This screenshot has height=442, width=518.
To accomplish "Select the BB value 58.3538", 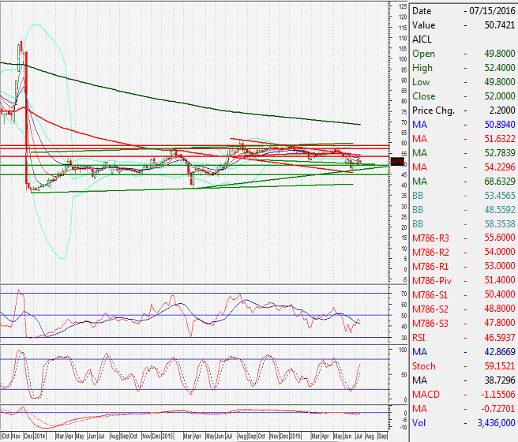I will tap(494, 224).
